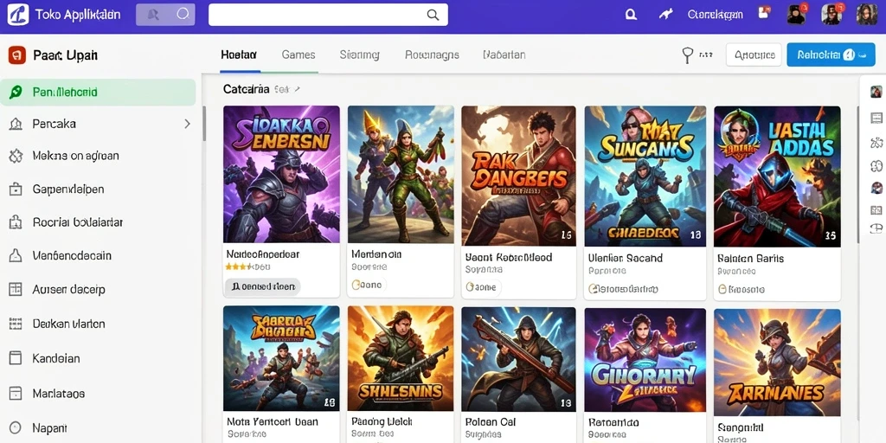The image size is (886, 443).
Task: Click the red Paart Upah app icon
Action: [x=17, y=55]
